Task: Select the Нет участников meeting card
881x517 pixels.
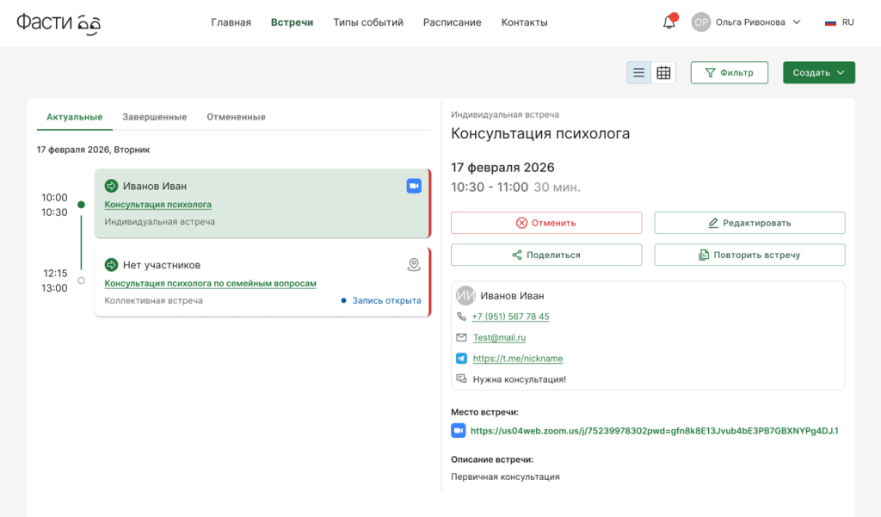Action: (262, 282)
